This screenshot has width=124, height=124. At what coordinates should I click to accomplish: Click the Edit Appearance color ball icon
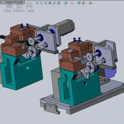click(79, 3)
